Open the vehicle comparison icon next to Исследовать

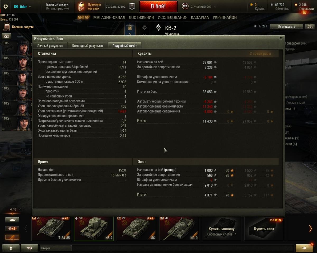(x=310, y=26)
